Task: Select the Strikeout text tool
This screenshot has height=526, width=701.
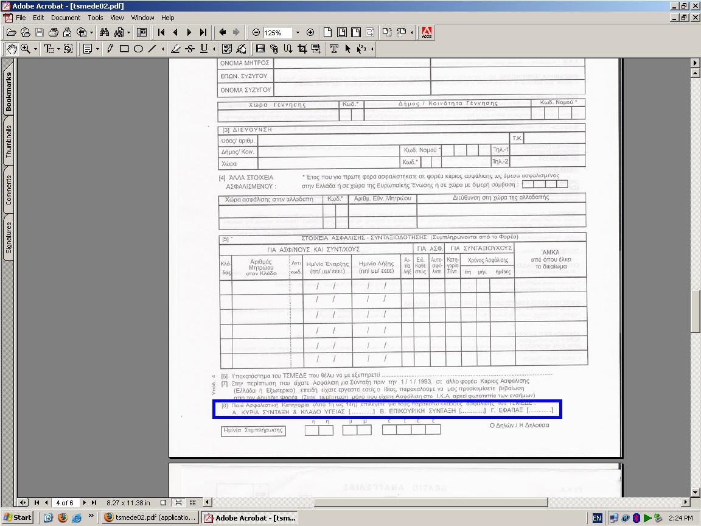Action: tap(190, 49)
